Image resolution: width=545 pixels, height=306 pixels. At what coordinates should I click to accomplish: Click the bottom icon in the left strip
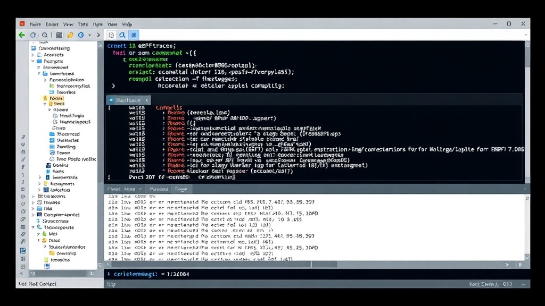click(x=22, y=274)
